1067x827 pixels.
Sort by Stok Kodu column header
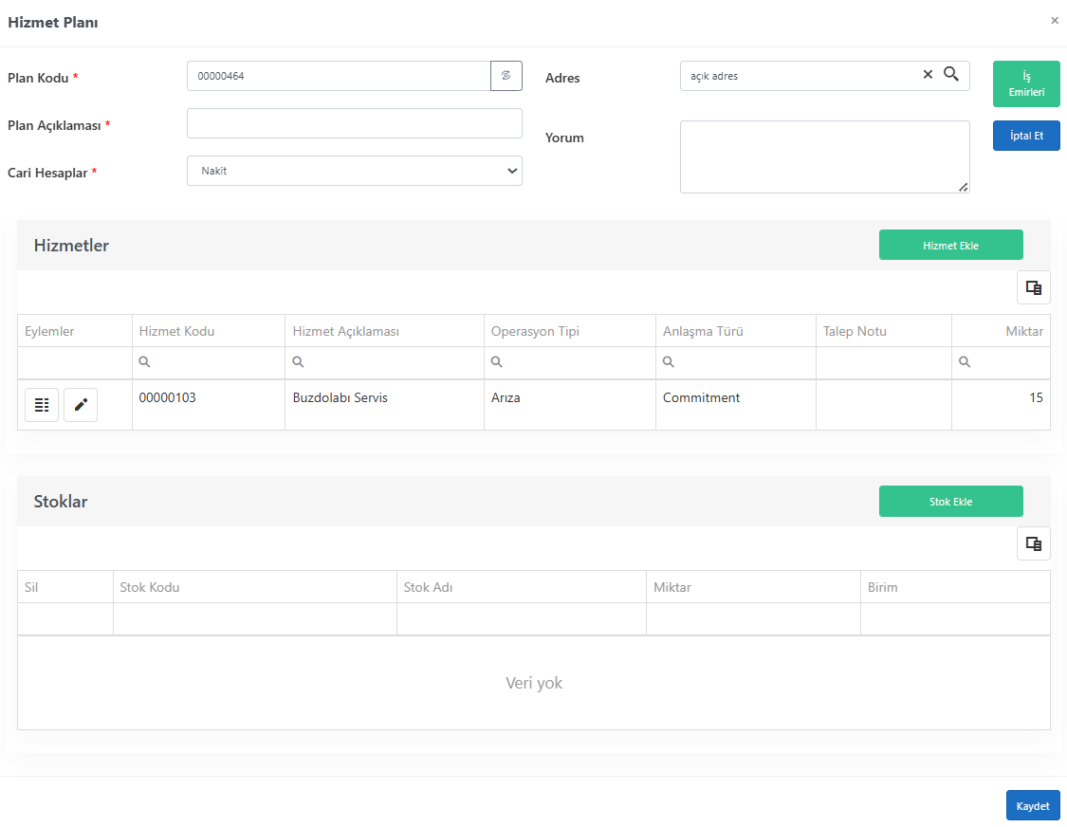tap(254, 587)
